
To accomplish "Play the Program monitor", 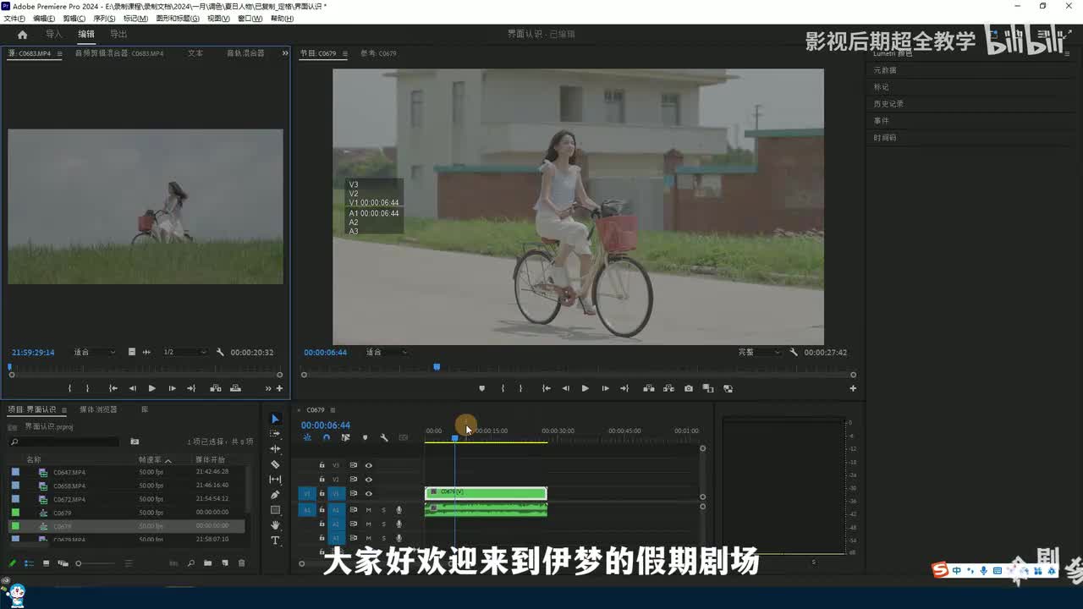I will coord(585,388).
